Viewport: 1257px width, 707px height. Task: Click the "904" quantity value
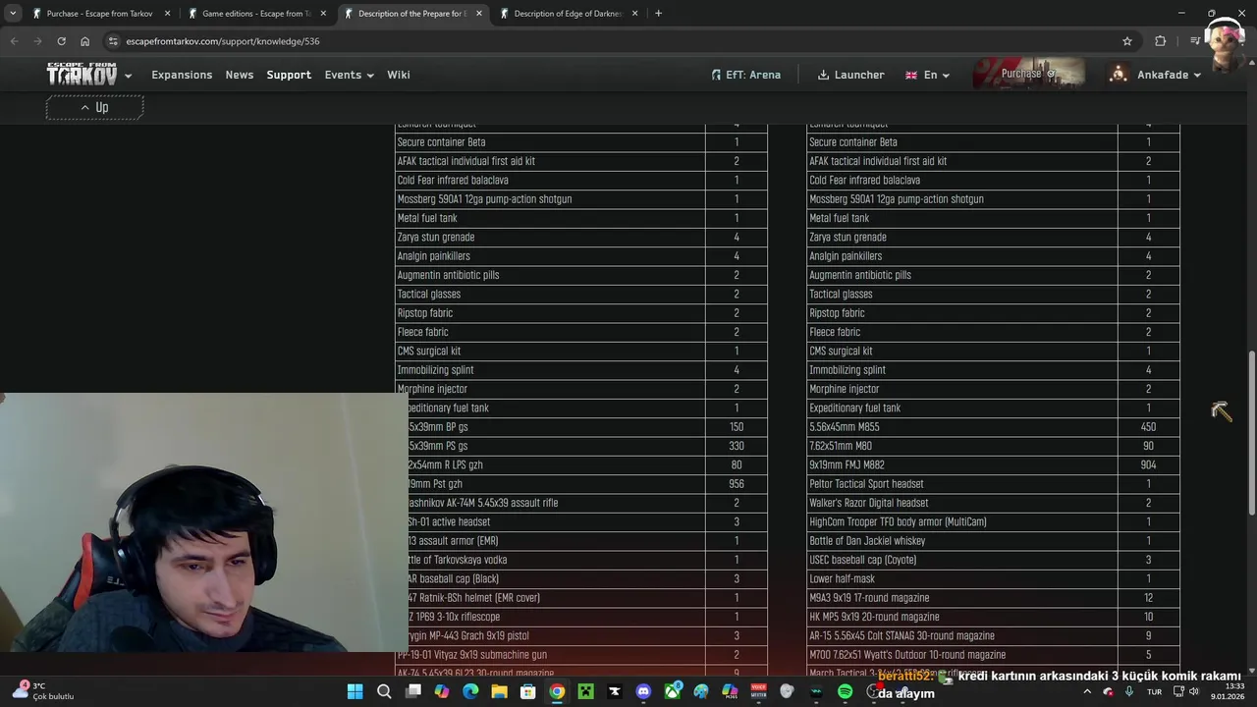1148,464
